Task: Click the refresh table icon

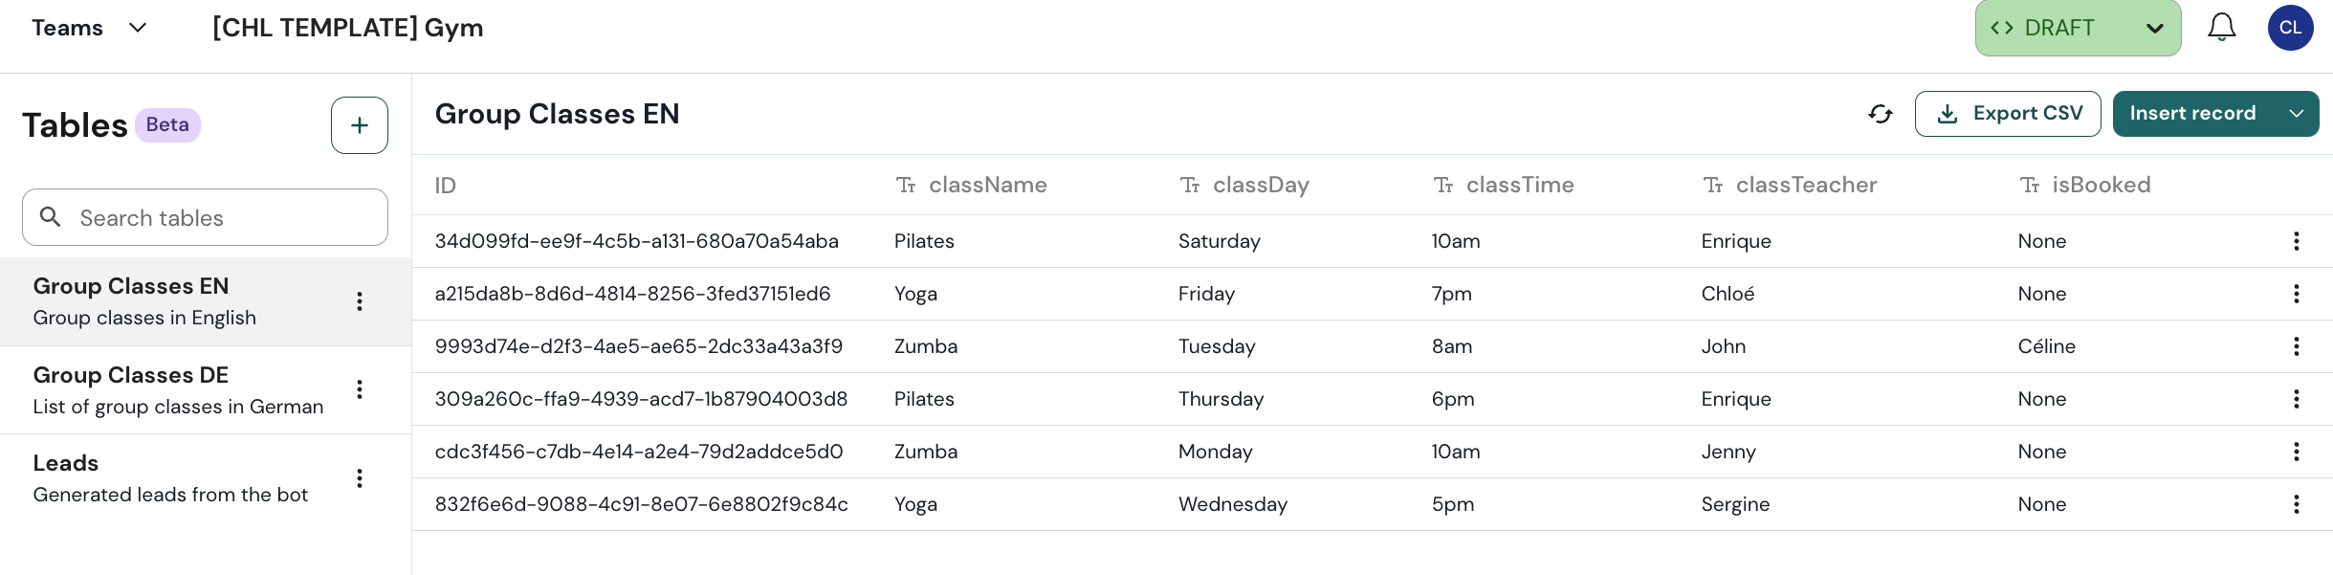Action: [x=1880, y=115]
